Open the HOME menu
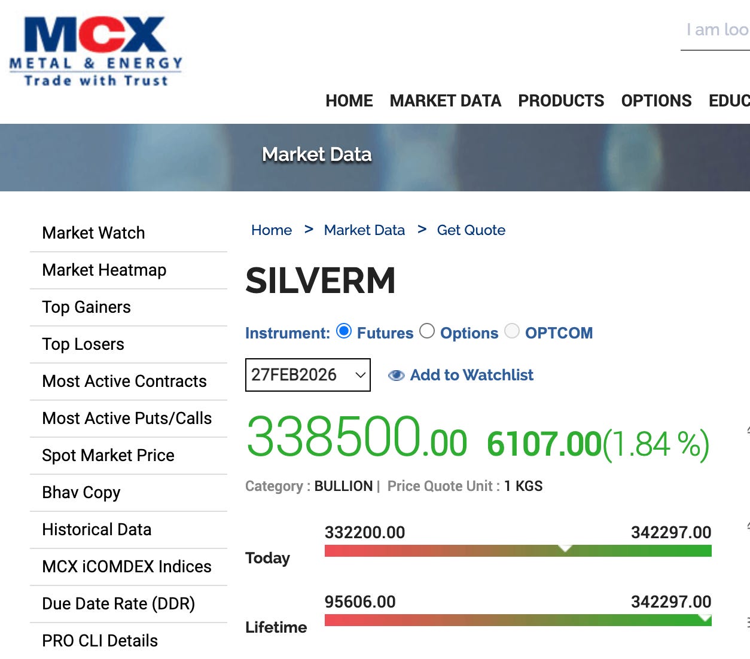750x659 pixels. (x=349, y=100)
